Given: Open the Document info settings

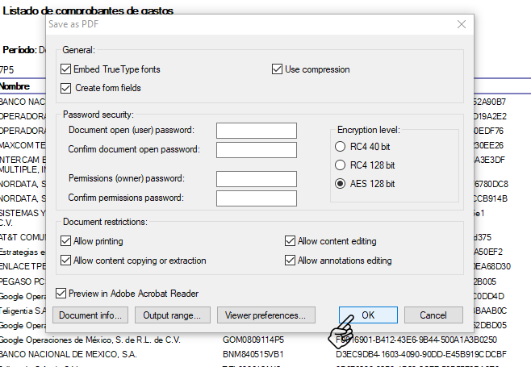Looking at the screenshot, I should (x=90, y=315).
